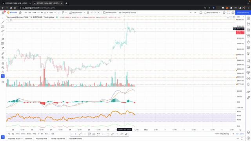
Task: Open the candle chart style selector
Action: [59, 13]
